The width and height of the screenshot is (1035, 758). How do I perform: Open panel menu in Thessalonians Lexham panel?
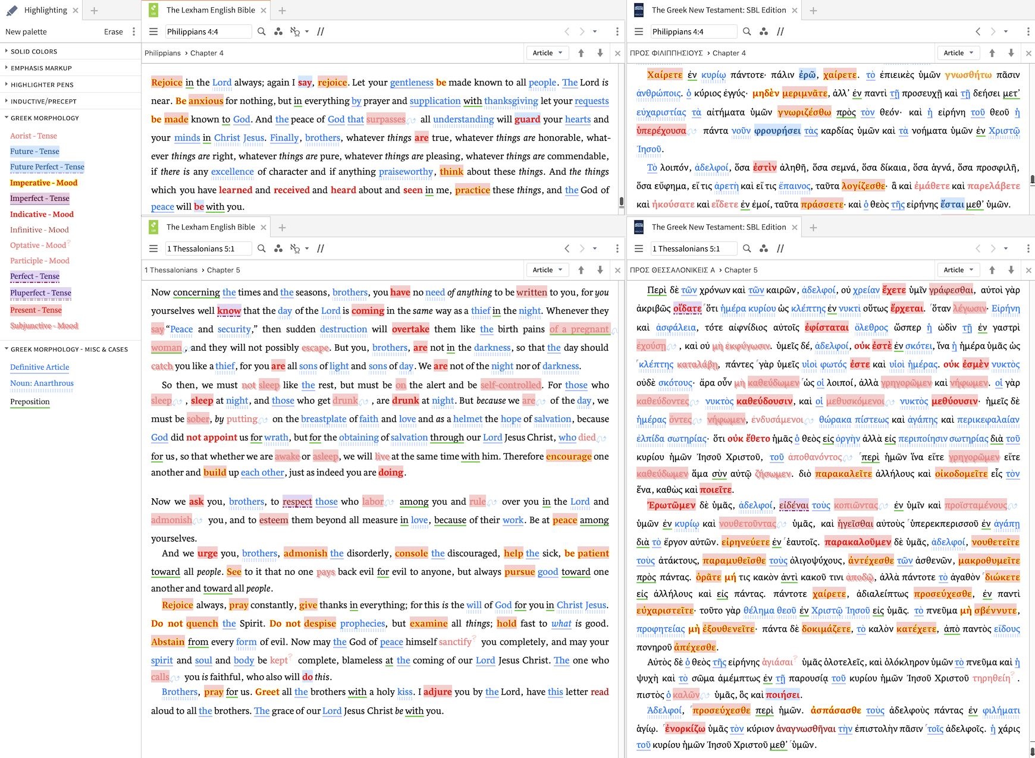tap(153, 249)
